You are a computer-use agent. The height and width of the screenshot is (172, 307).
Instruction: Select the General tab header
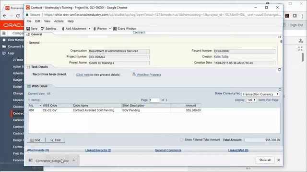pyautogui.click(x=36, y=34)
